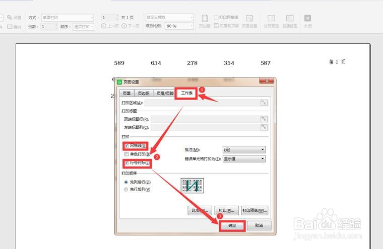Click the 打印预览(W)... button
The width and height of the screenshot is (383, 249).
click(x=255, y=210)
